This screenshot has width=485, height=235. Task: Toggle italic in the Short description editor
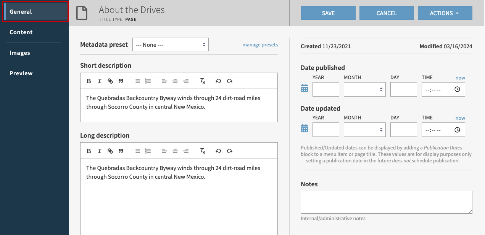[x=100, y=81]
